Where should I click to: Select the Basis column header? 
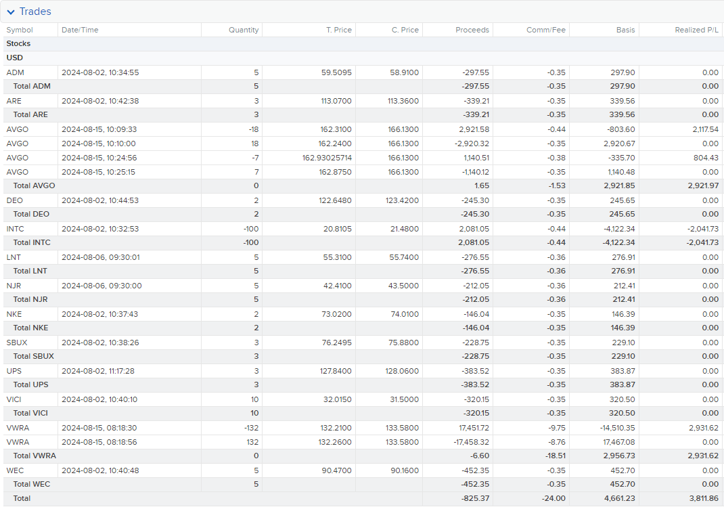(x=626, y=30)
